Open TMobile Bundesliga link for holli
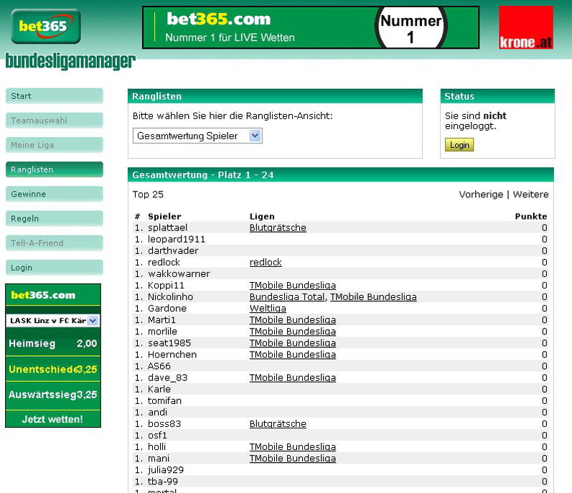 pos(293,446)
